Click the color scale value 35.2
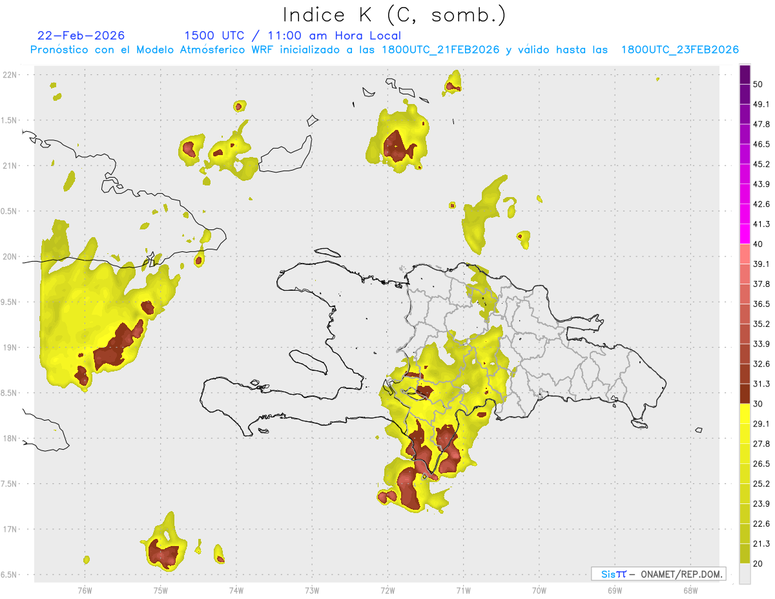This screenshot has height=599, width=775. pyautogui.click(x=761, y=324)
